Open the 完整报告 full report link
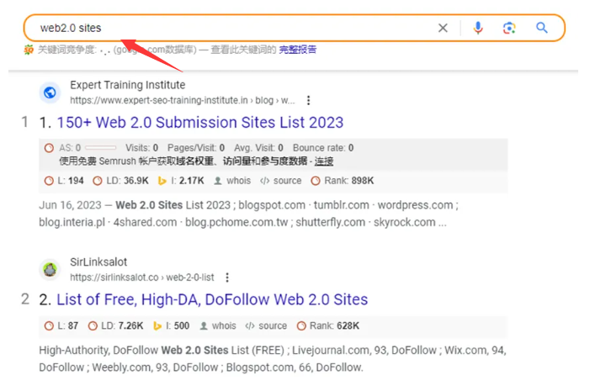The image size is (590, 391). (297, 50)
